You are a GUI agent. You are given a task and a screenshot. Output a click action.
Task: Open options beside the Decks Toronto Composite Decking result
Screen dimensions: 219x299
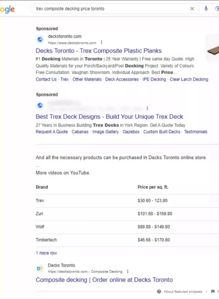point(128,271)
